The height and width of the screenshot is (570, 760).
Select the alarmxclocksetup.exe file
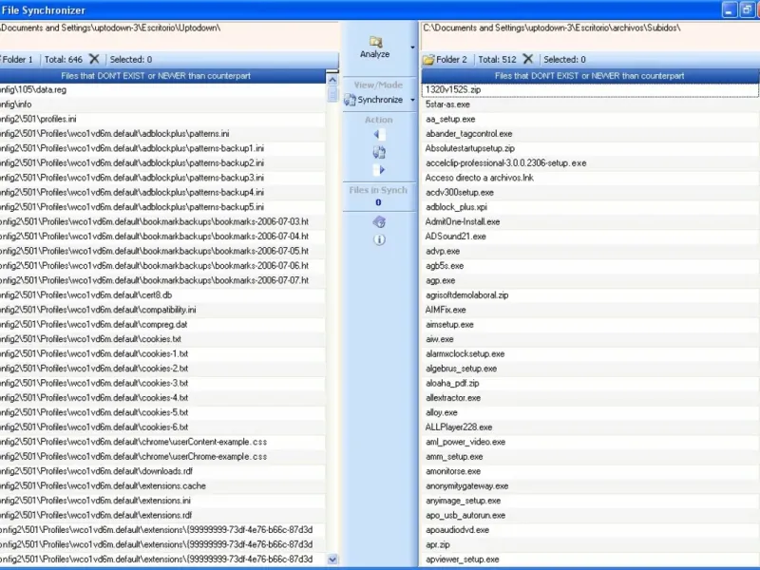click(x=590, y=353)
